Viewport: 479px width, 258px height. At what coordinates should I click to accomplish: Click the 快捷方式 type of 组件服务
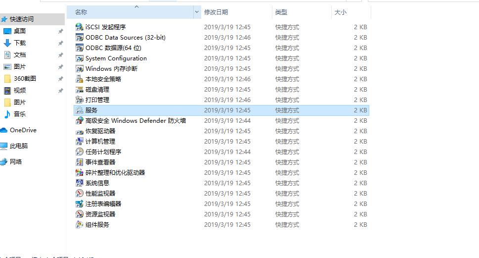287,225
